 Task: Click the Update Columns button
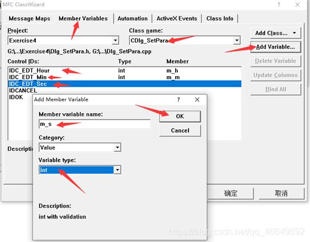(275, 75)
